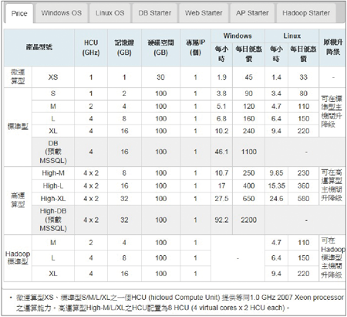This screenshot has width=347, height=317.
Task: Click the 30 disk space value
Action: pyautogui.click(x=160, y=77)
